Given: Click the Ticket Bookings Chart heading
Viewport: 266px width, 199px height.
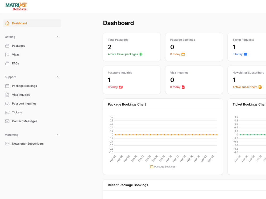Looking at the screenshot, I should [249, 104].
